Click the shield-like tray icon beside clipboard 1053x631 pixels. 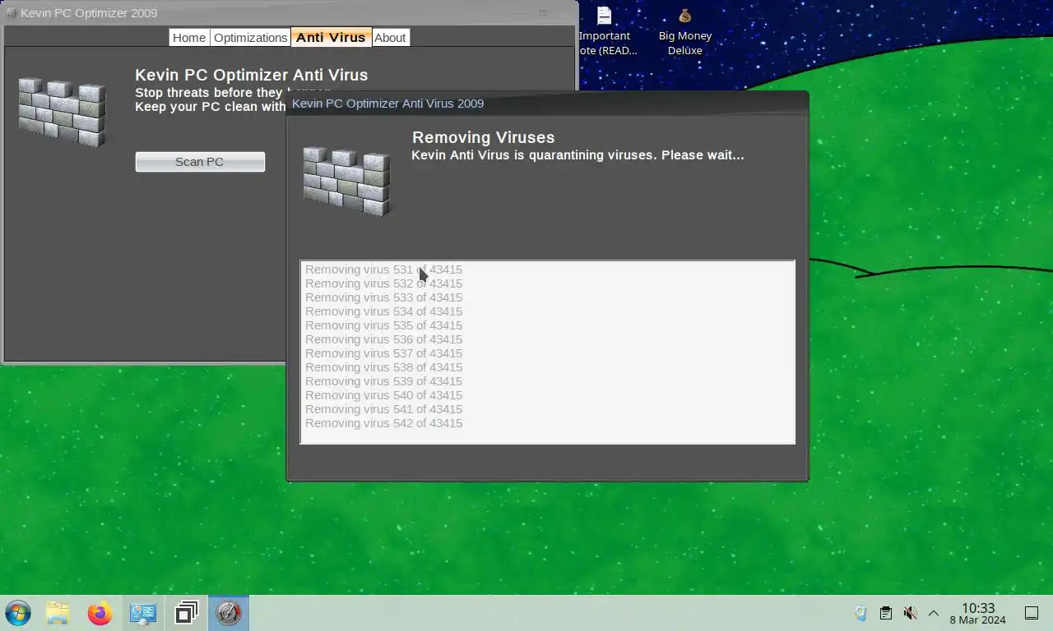(860, 613)
